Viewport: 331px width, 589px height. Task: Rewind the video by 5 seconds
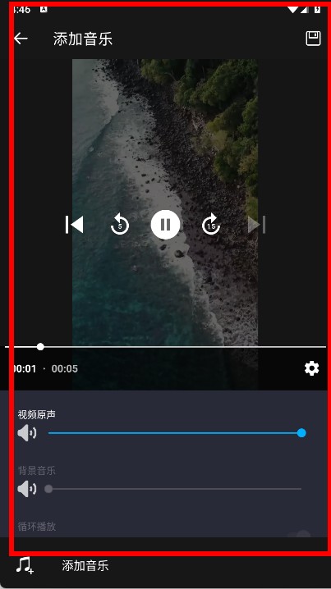click(120, 225)
